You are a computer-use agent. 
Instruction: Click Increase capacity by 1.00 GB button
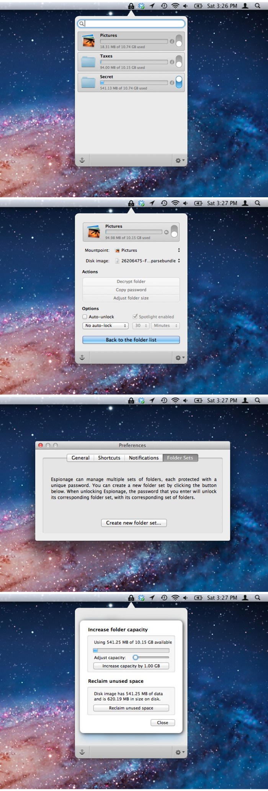pyautogui.click(x=131, y=666)
